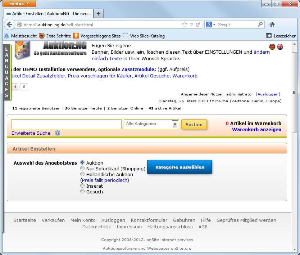Click the Suchen button
Screen dimensions: 300x255
[194, 124]
